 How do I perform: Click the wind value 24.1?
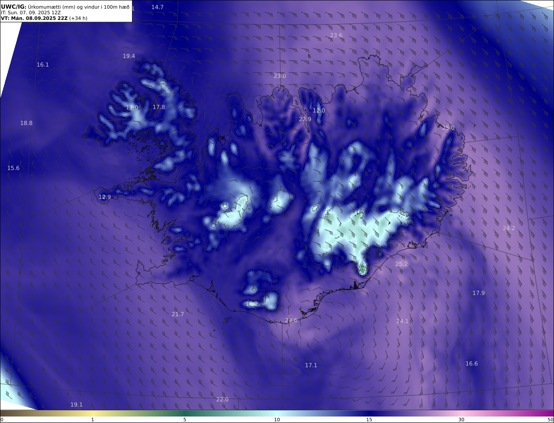(403, 321)
